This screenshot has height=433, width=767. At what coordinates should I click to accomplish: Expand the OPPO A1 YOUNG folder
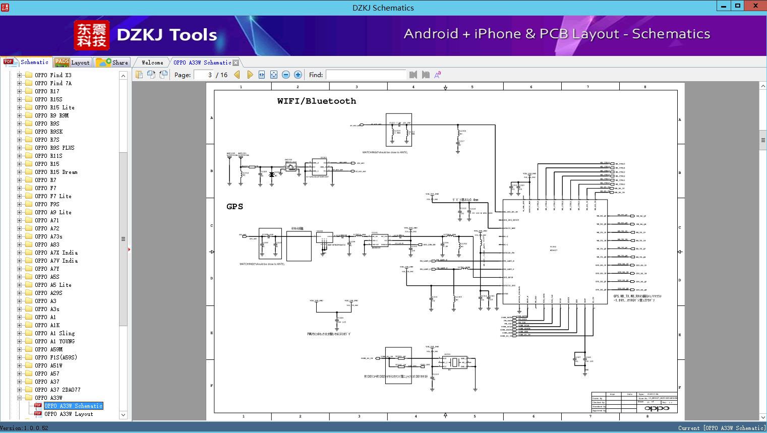click(x=19, y=341)
